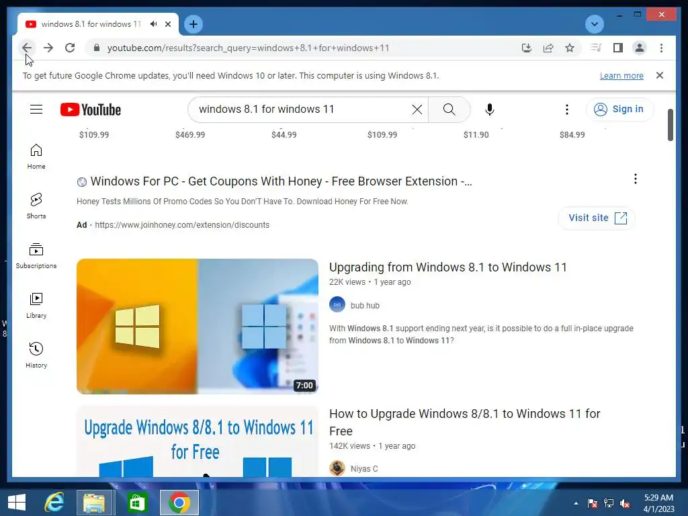Click the $469.99 product price
Image resolution: width=688 pixels, height=516 pixels.
coord(190,134)
